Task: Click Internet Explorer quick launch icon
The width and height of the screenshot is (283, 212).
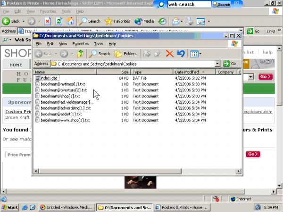Action: click(x=25, y=207)
